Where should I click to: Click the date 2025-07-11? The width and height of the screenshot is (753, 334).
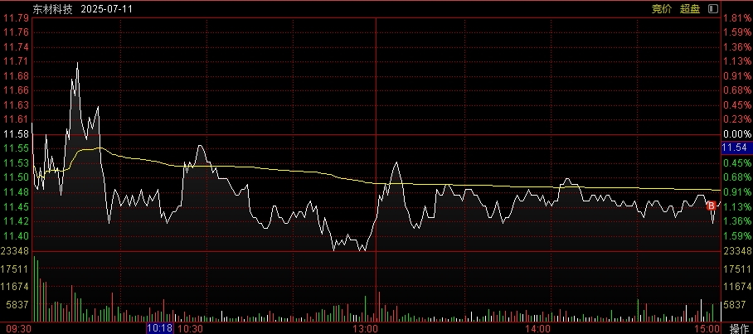107,8
